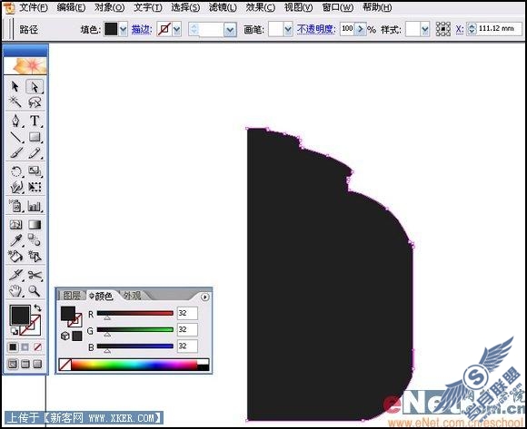This screenshot has height=429, width=527.
Task: Pick a color from the spectrum bar
Action: 134,365
